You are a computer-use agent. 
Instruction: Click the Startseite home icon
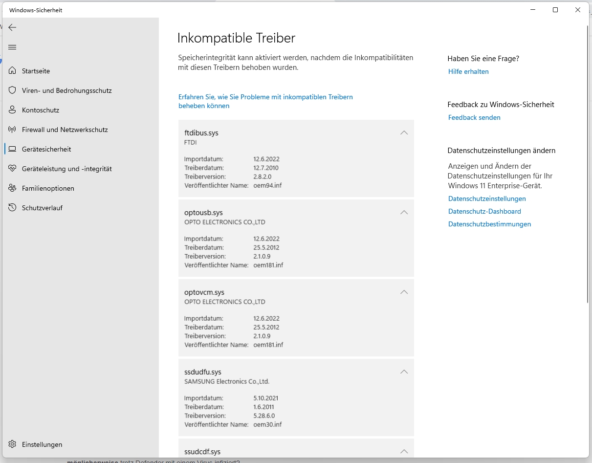[12, 71]
